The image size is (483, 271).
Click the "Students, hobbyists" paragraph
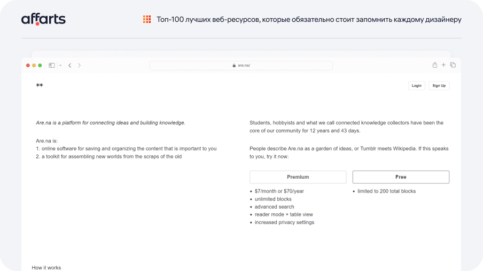click(347, 127)
